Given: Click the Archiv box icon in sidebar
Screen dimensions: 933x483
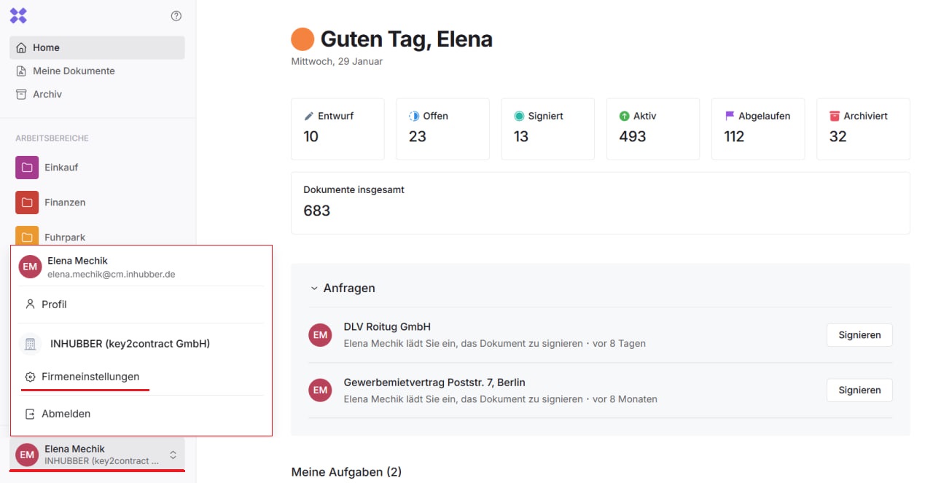Looking at the screenshot, I should 21,95.
